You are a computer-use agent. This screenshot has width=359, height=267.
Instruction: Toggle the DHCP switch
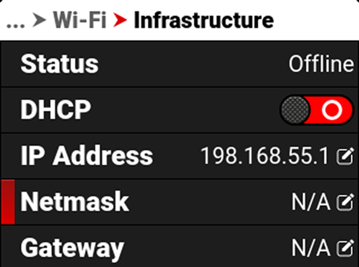click(x=316, y=110)
